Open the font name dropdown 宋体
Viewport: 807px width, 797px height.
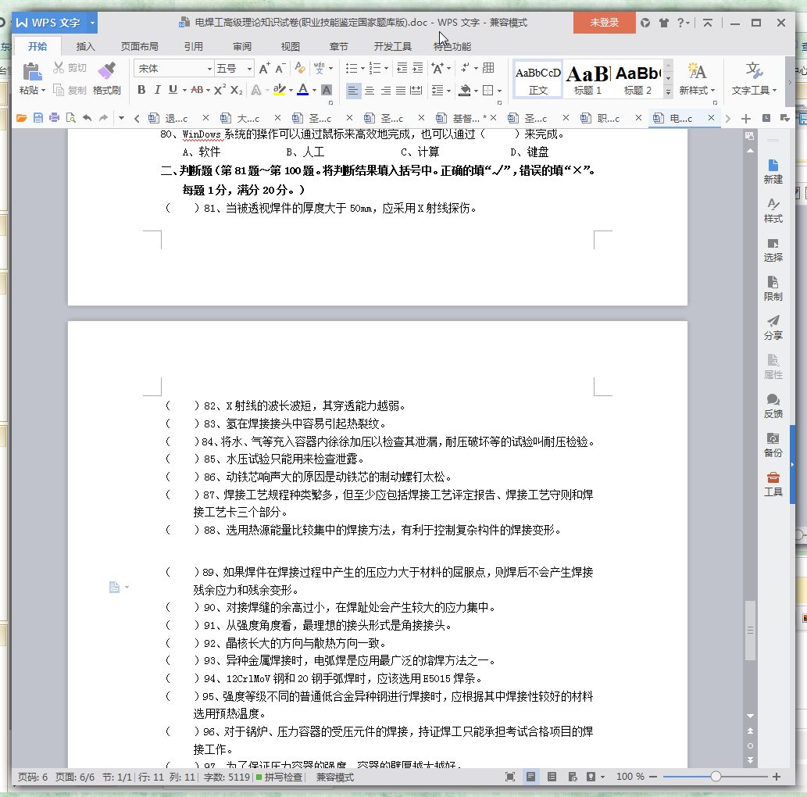point(208,69)
